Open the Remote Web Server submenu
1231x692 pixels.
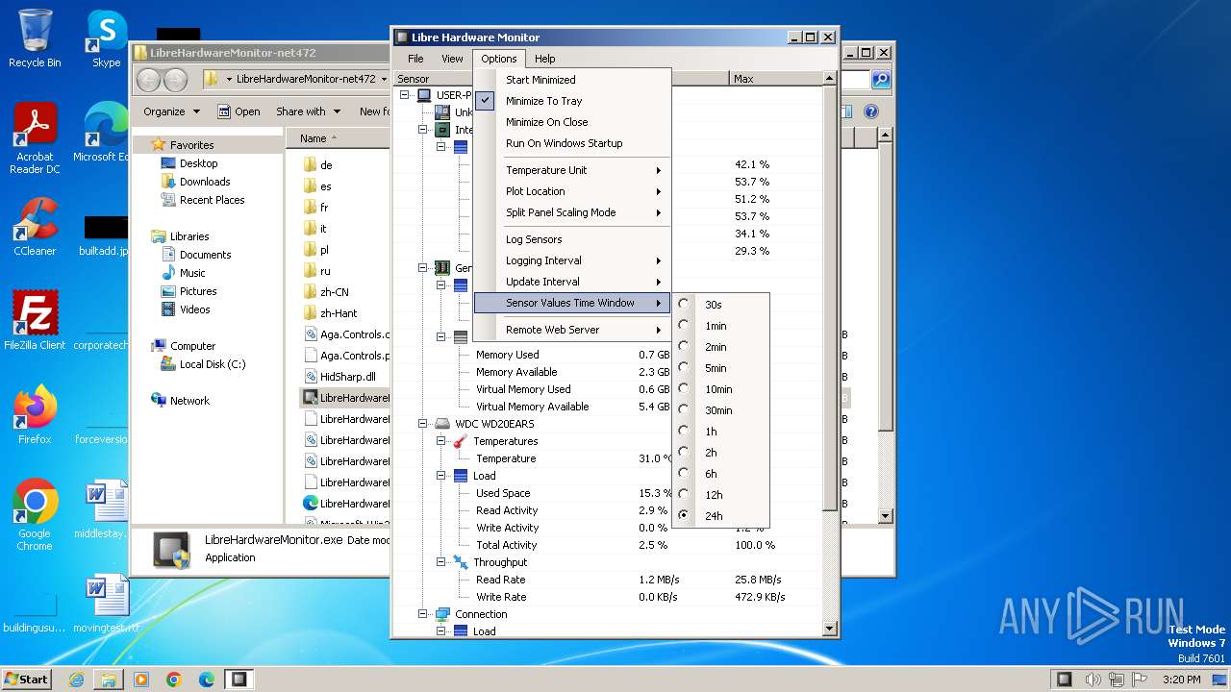click(572, 330)
